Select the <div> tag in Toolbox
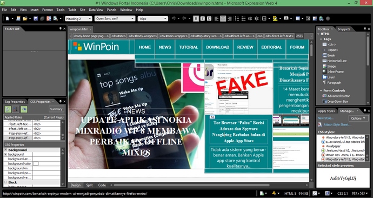This screenshot has width=373, height=198. pos(329,44)
